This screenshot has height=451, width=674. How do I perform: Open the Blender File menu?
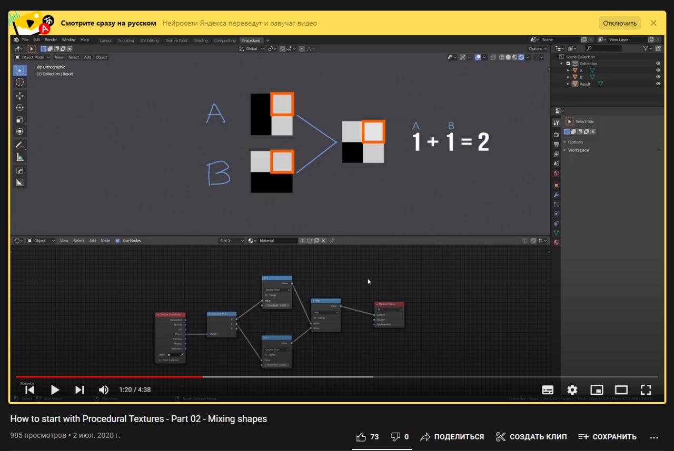tap(25, 40)
